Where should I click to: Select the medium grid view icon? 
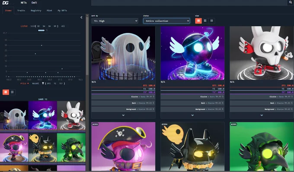point(205,21)
